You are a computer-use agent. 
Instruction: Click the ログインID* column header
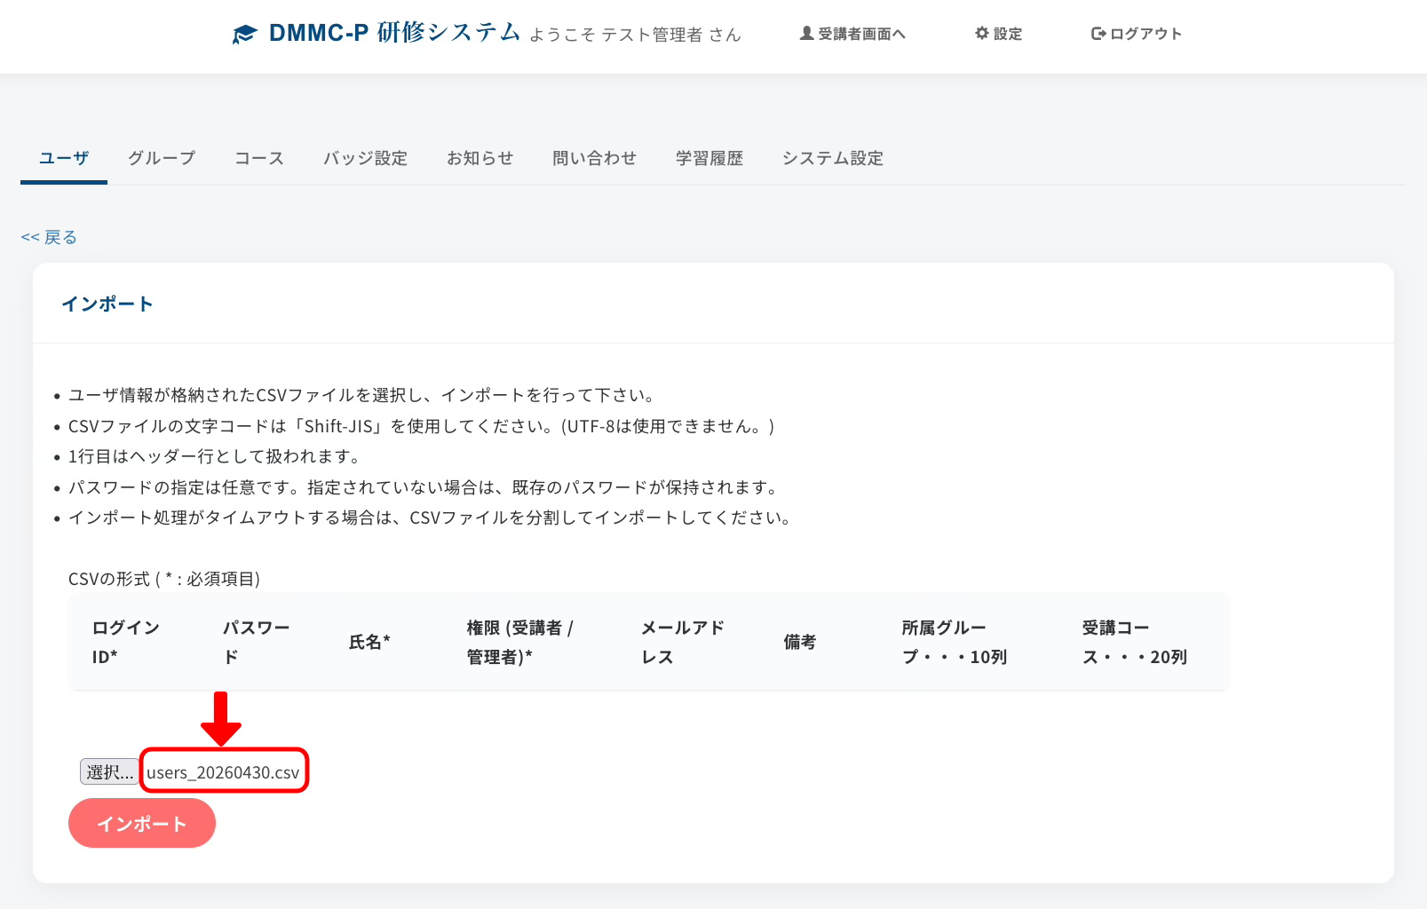point(125,642)
